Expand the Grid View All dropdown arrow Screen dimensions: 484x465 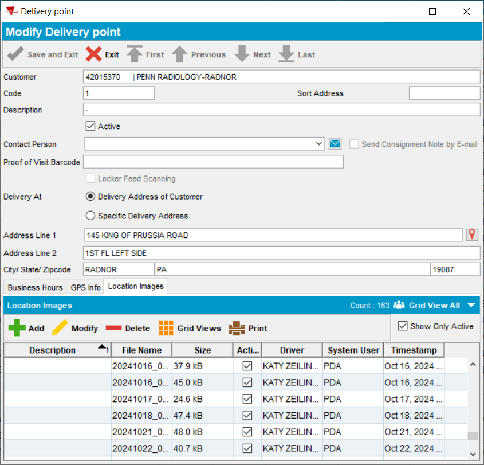click(471, 306)
